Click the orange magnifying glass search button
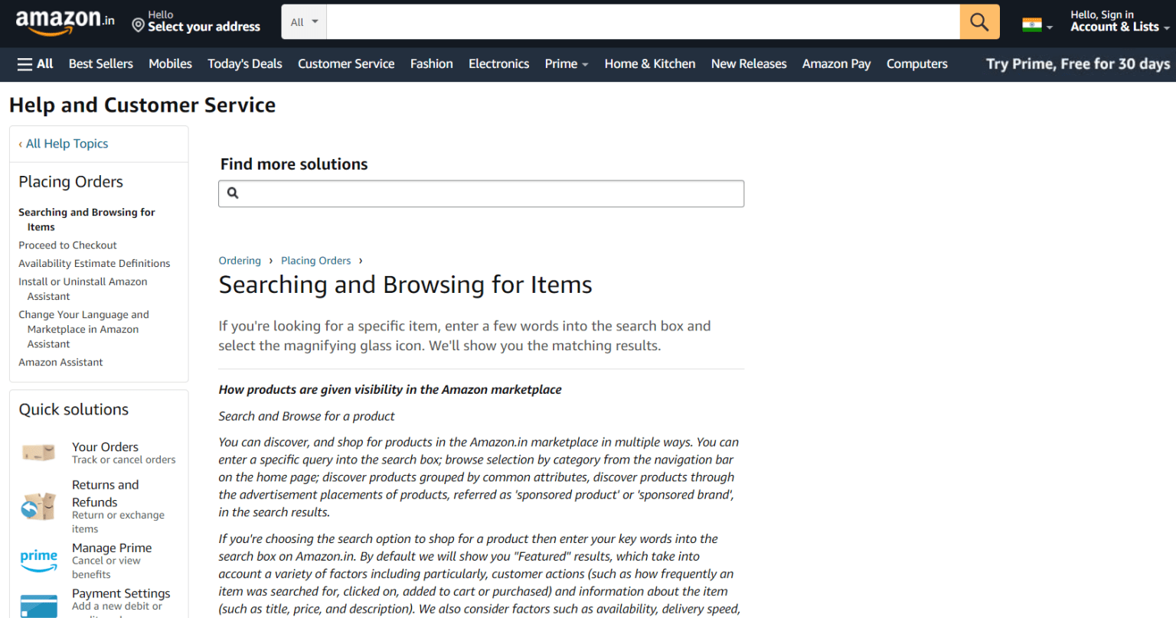1176x618 pixels. pos(979,21)
